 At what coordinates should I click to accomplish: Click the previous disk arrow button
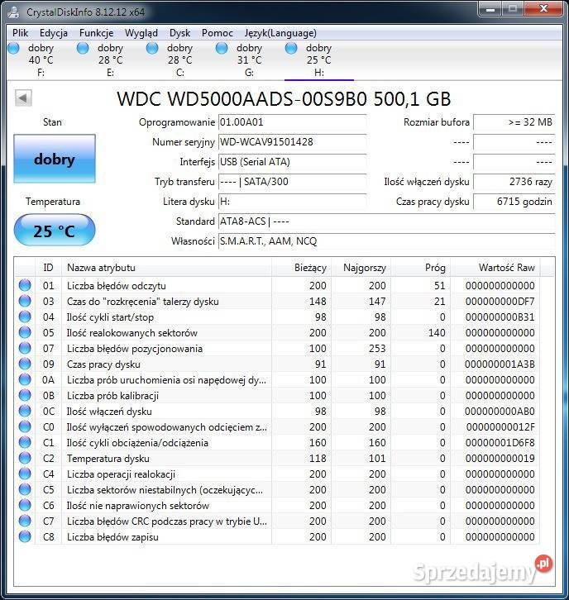(x=23, y=98)
